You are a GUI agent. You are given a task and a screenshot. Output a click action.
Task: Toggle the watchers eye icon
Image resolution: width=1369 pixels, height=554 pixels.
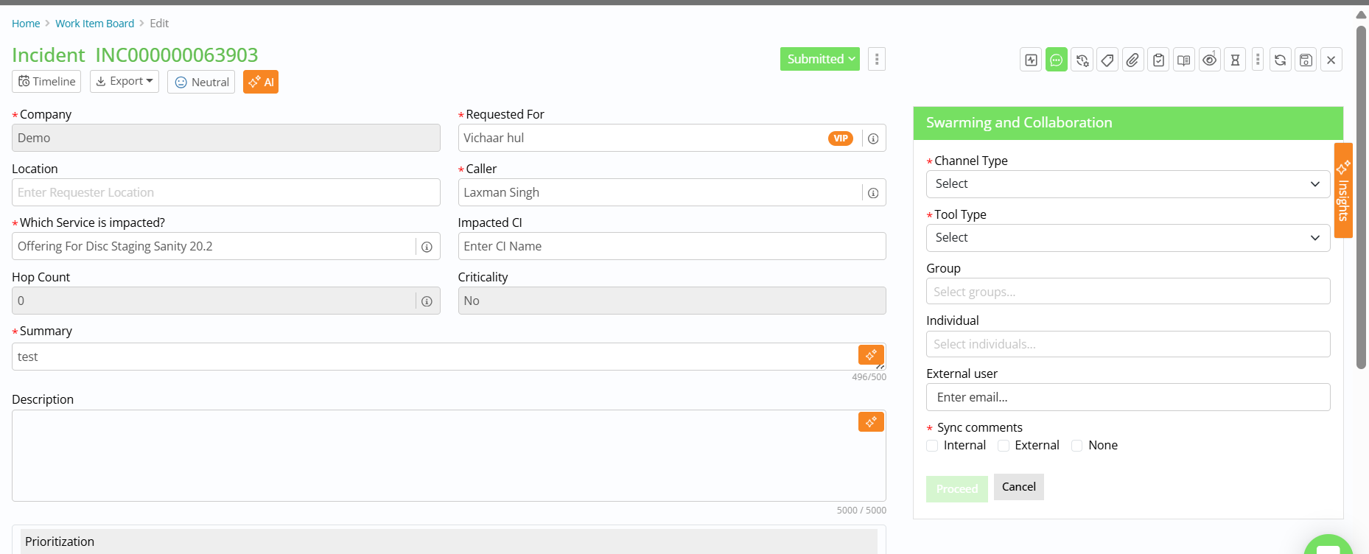pyautogui.click(x=1210, y=60)
